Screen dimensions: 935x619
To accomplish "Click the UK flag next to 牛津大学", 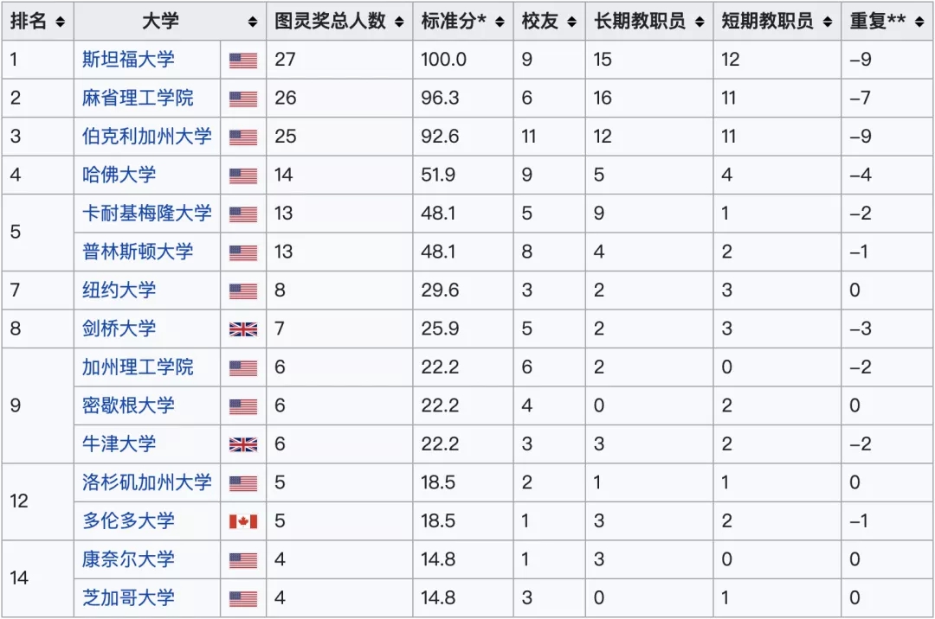I will pyautogui.click(x=243, y=444).
